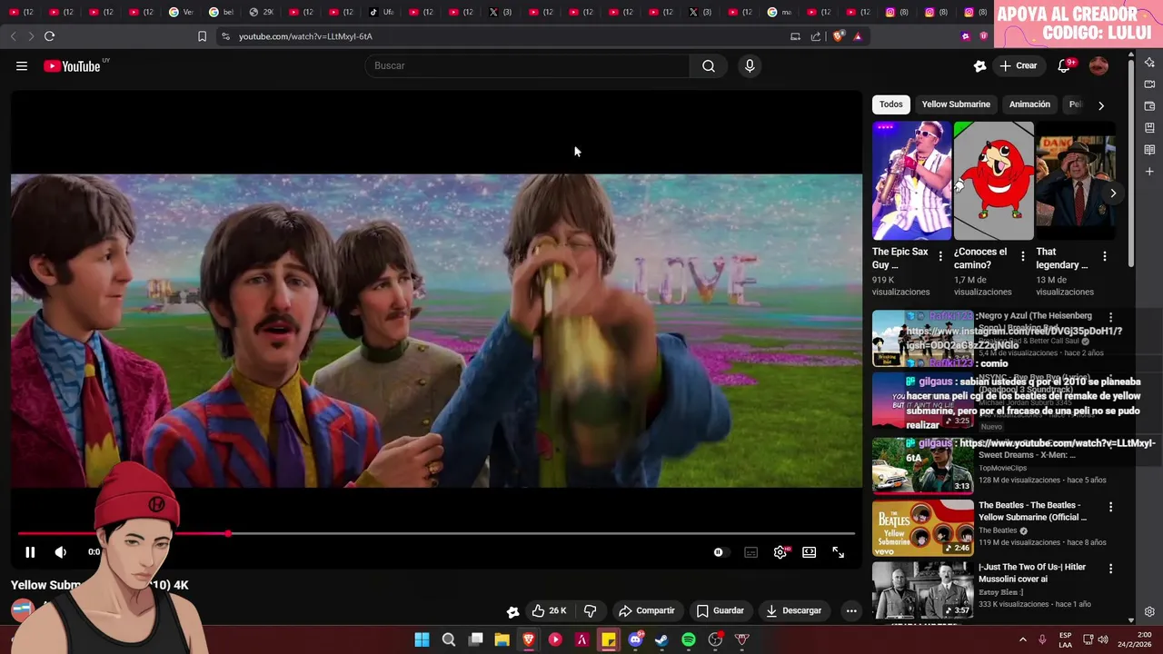
Task: Switch to theater mode
Action: coord(810,552)
